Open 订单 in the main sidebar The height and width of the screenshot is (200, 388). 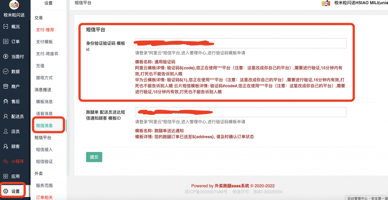(15, 42)
